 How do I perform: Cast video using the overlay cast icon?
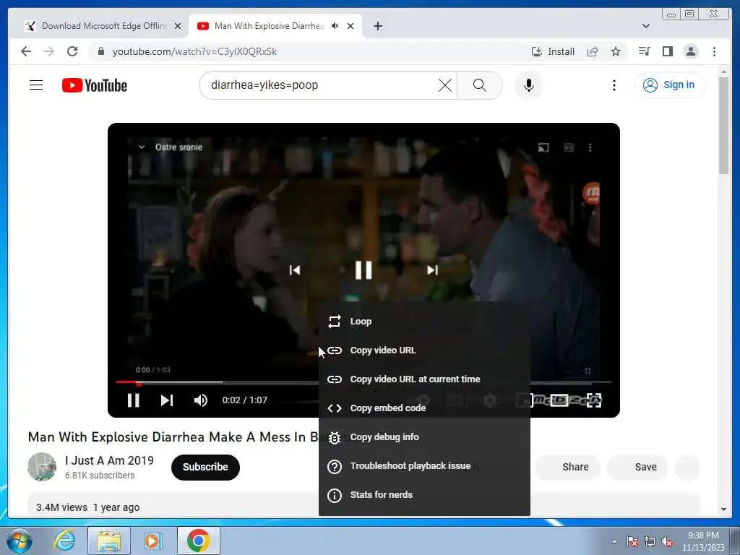click(543, 147)
